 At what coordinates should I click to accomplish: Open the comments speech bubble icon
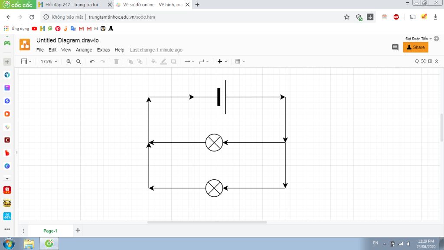coord(395,47)
